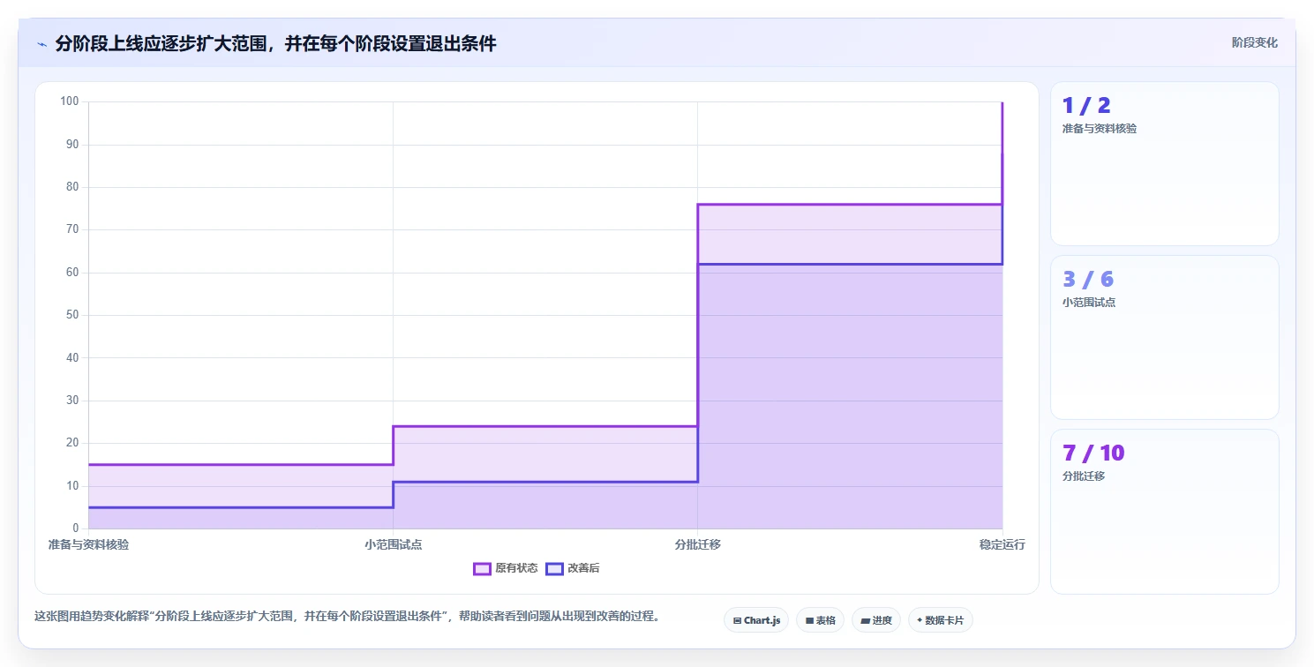This screenshot has height=667, width=1314.
Task: Toggle 原有状态 legend swatch
Action: [482, 568]
